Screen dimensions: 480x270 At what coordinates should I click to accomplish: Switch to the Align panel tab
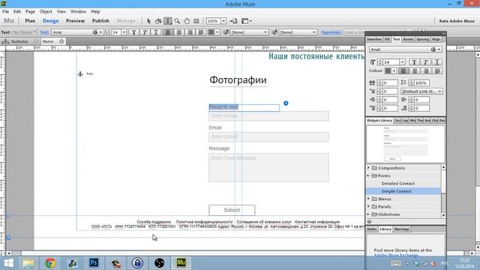tap(436, 39)
